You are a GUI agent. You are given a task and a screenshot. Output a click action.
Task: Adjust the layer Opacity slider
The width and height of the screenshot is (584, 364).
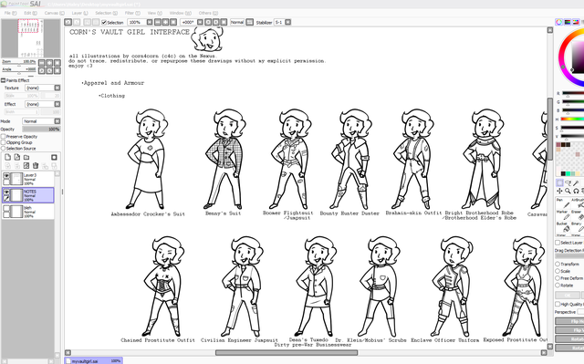click(41, 130)
